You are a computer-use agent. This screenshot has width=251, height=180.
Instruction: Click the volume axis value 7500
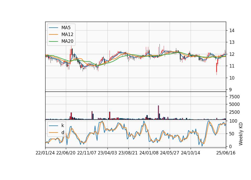pyautogui.click(x=235, y=97)
